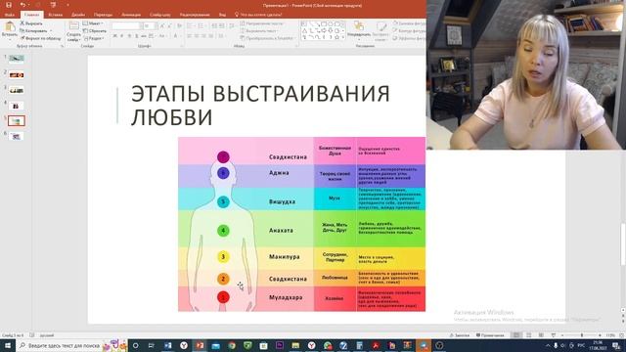The height and width of the screenshot is (352, 626).
Task: Undo the last action
Action: (23, 5)
